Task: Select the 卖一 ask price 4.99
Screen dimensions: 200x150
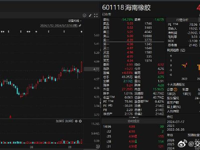Action: (130, 40)
